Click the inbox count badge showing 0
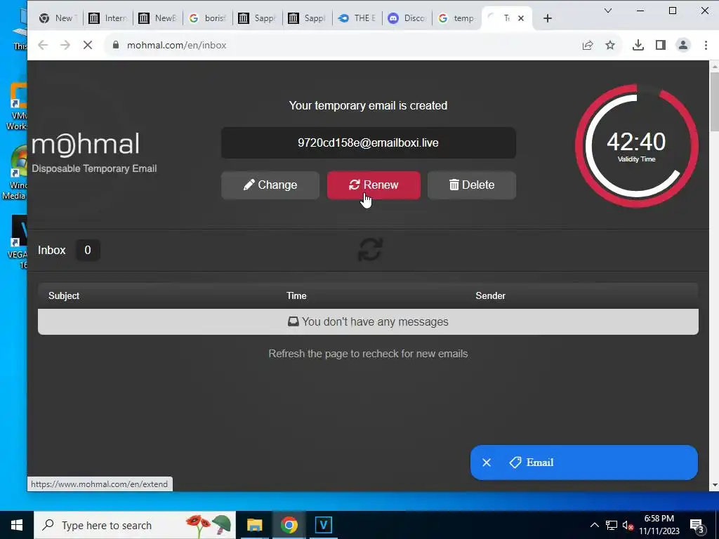The width and height of the screenshot is (719, 539). (88, 251)
